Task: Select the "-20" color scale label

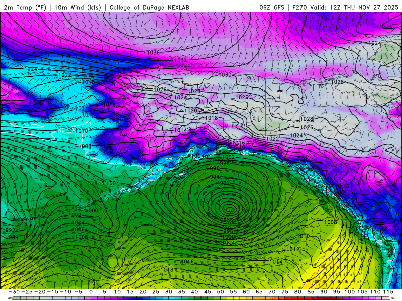Action: [x=40, y=292]
